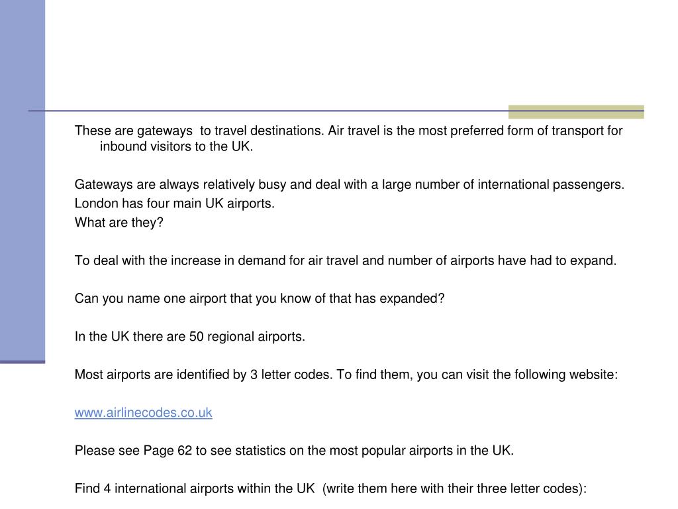Screen dimensions: 678x509
Task: Click the line 'London has four main UK airports.'
Action: click(x=175, y=203)
